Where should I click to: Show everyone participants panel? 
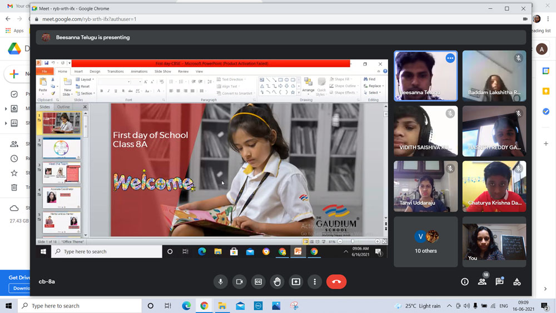pyautogui.click(x=482, y=282)
